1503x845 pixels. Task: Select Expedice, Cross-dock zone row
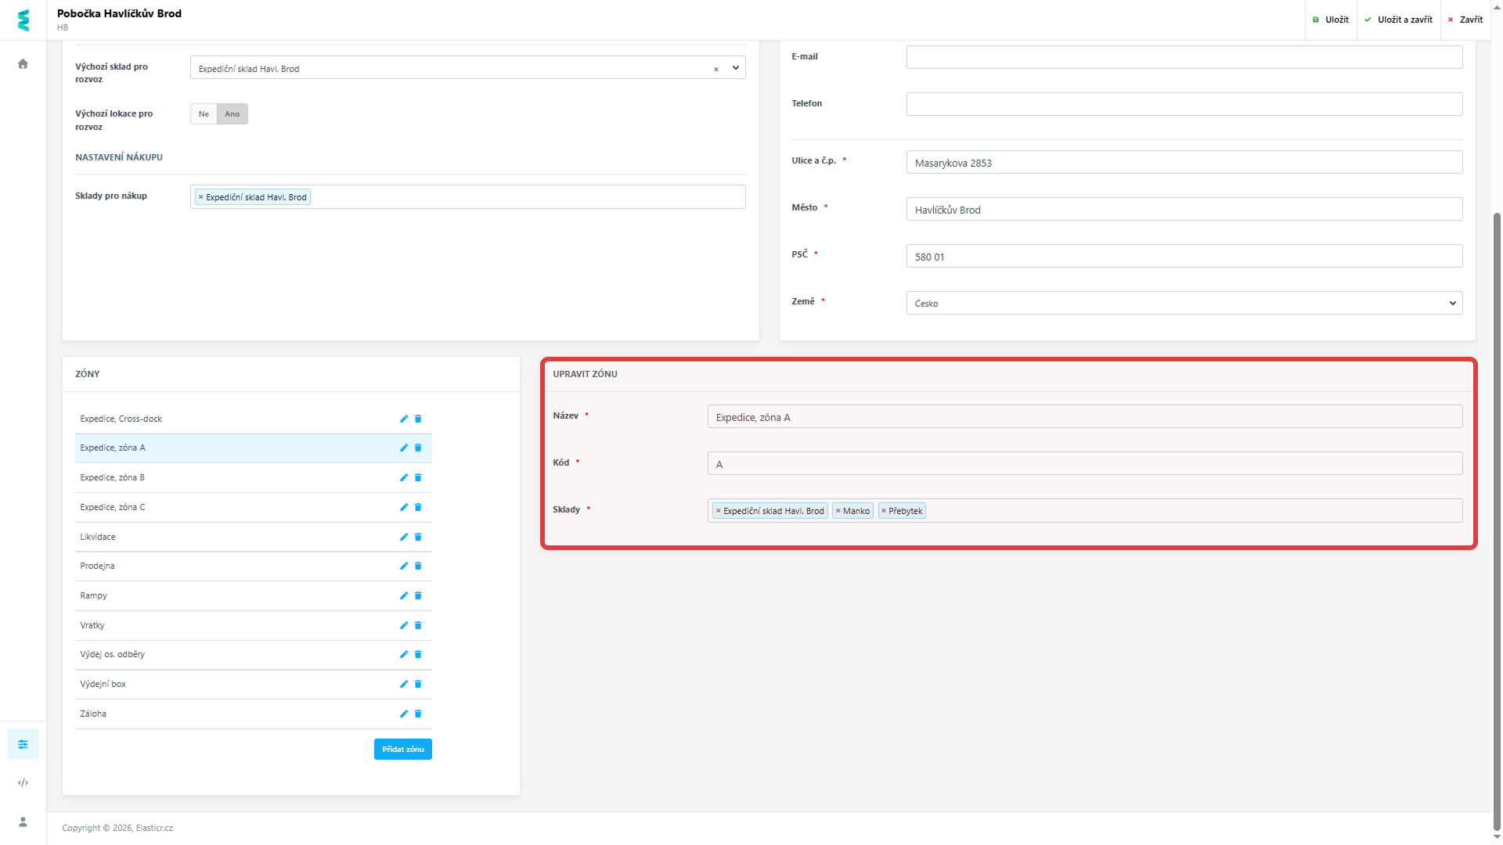254,419
